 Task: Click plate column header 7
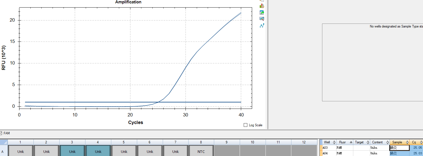pyautogui.click(x=176, y=142)
